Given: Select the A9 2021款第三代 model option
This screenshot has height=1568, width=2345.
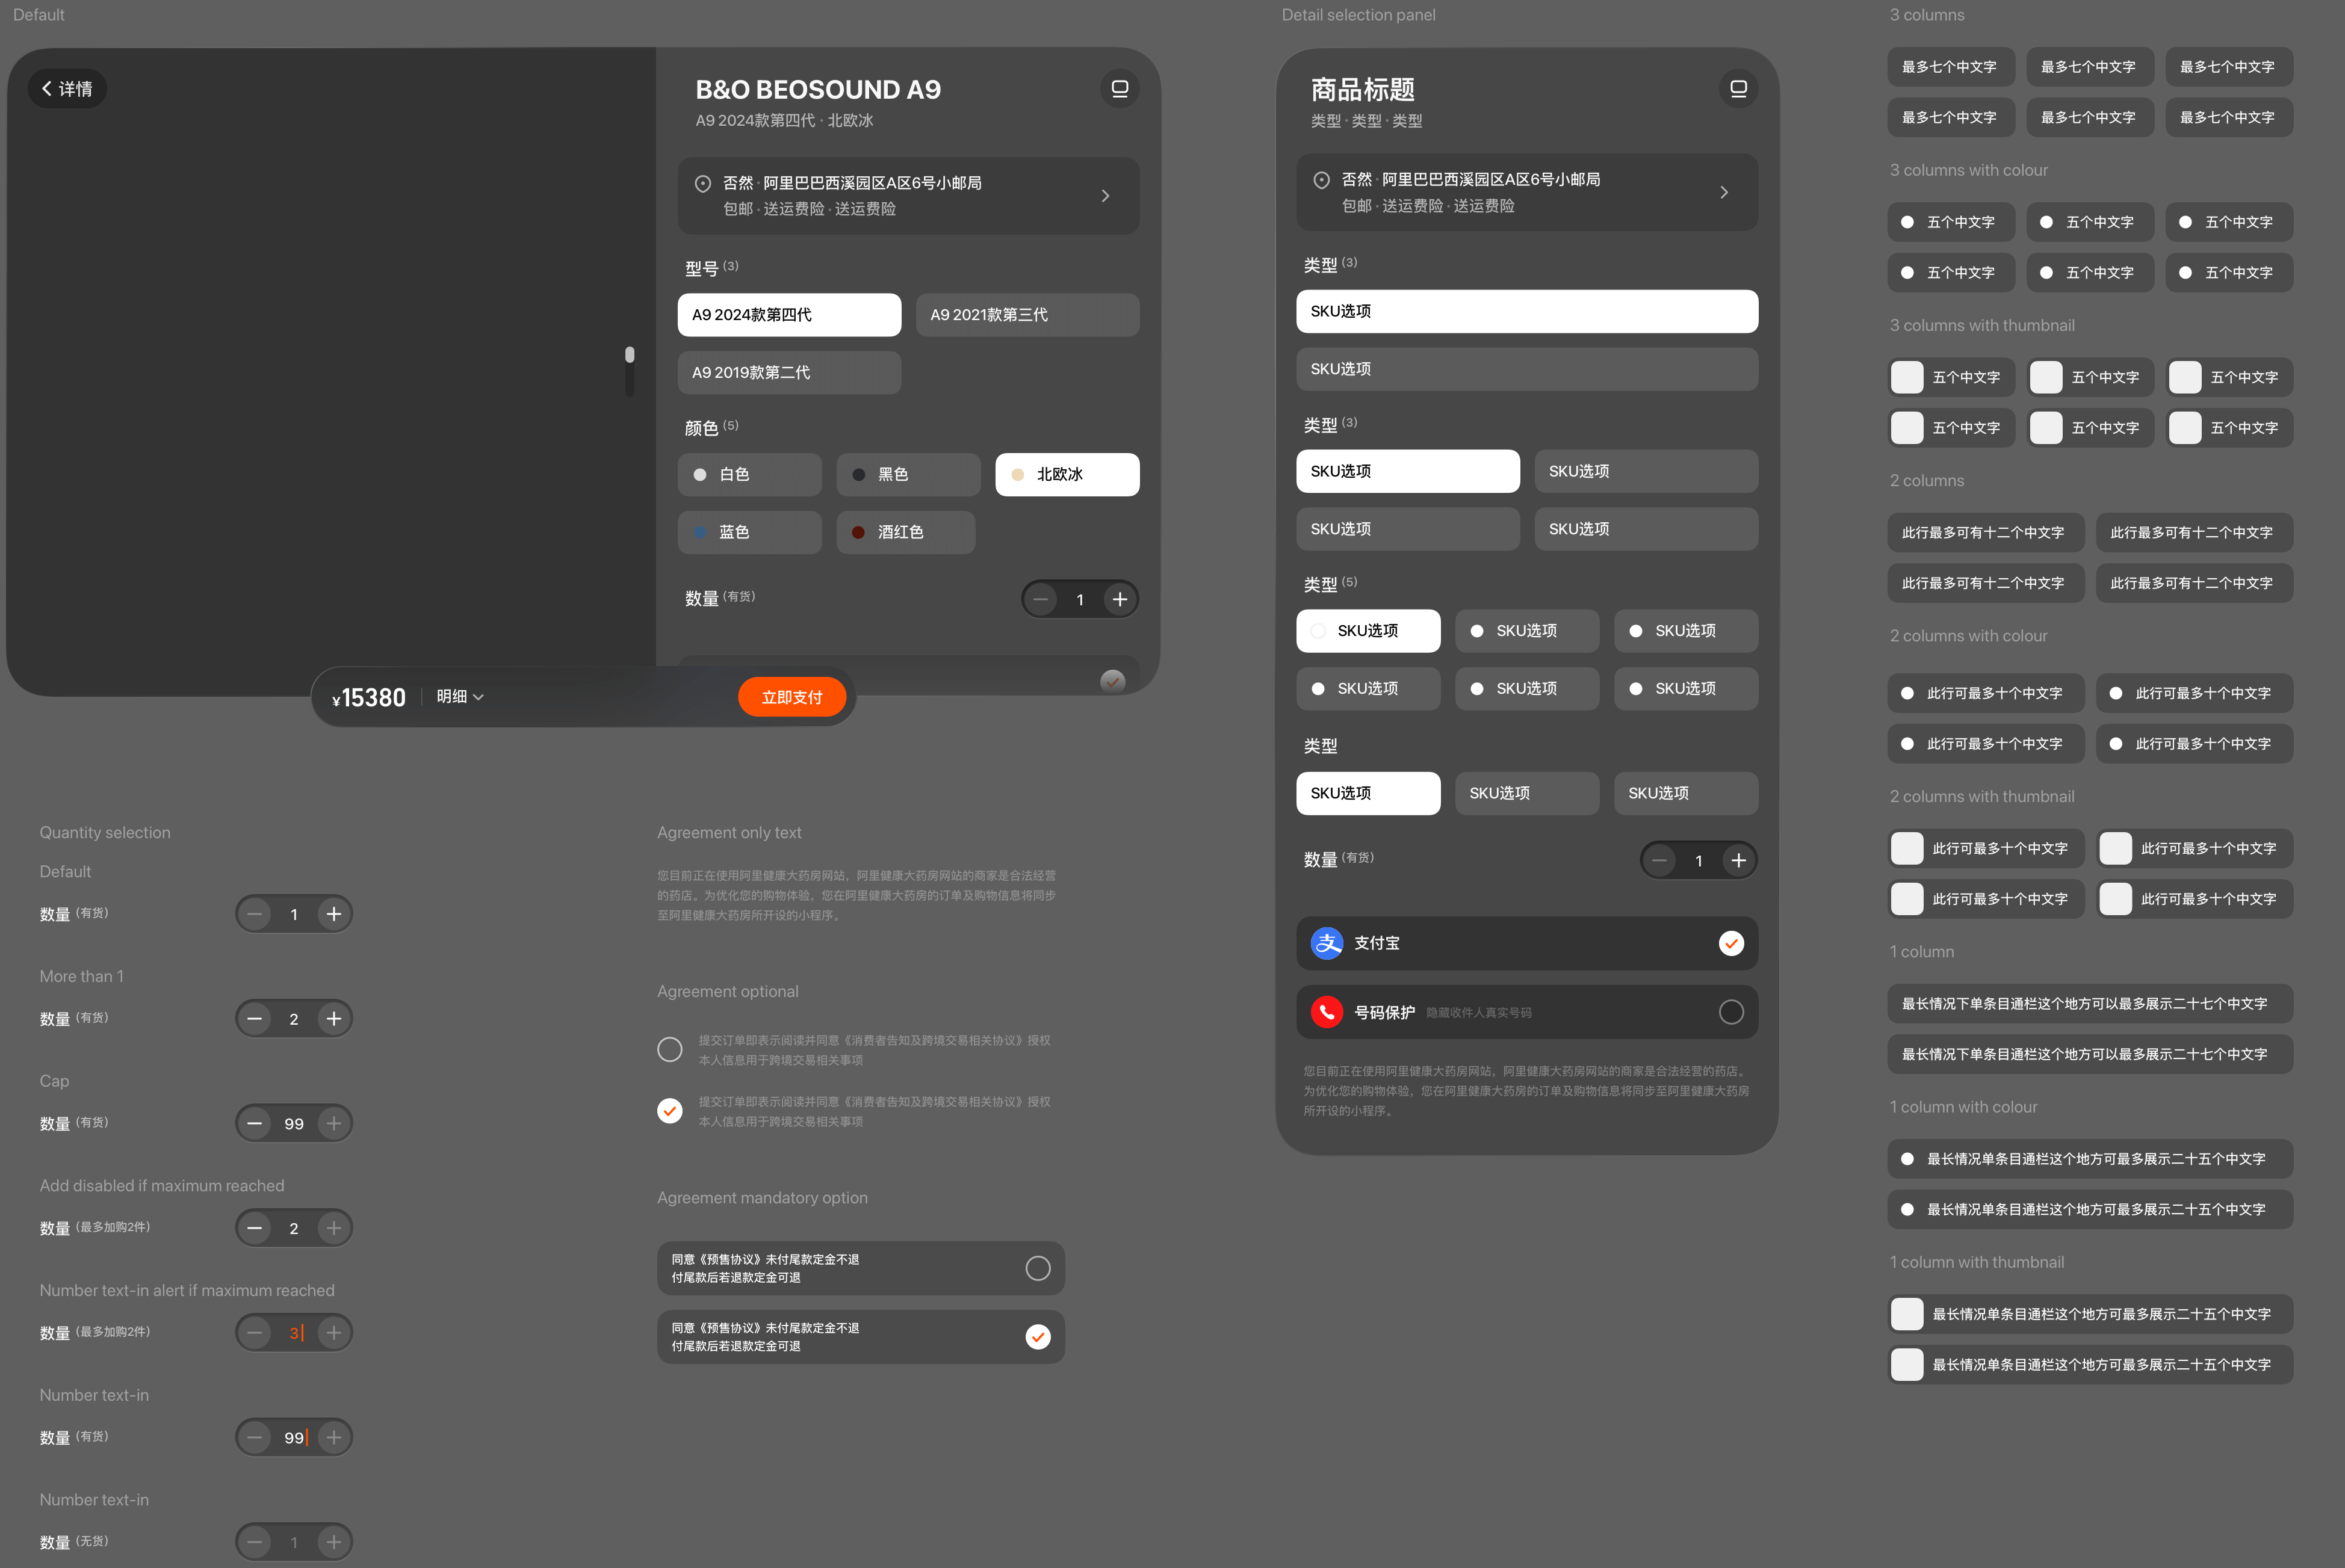Looking at the screenshot, I should click(x=1026, y=315).
